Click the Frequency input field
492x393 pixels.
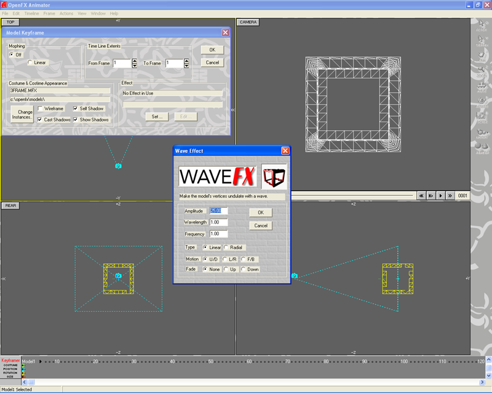click(219, 234)
